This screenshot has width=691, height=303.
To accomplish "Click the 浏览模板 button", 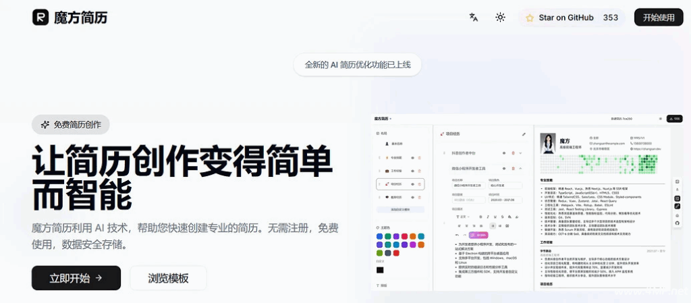I will [168, 277].
